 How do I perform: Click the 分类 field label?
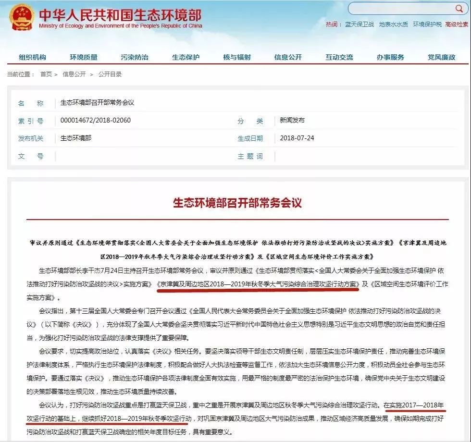(250, 121)
